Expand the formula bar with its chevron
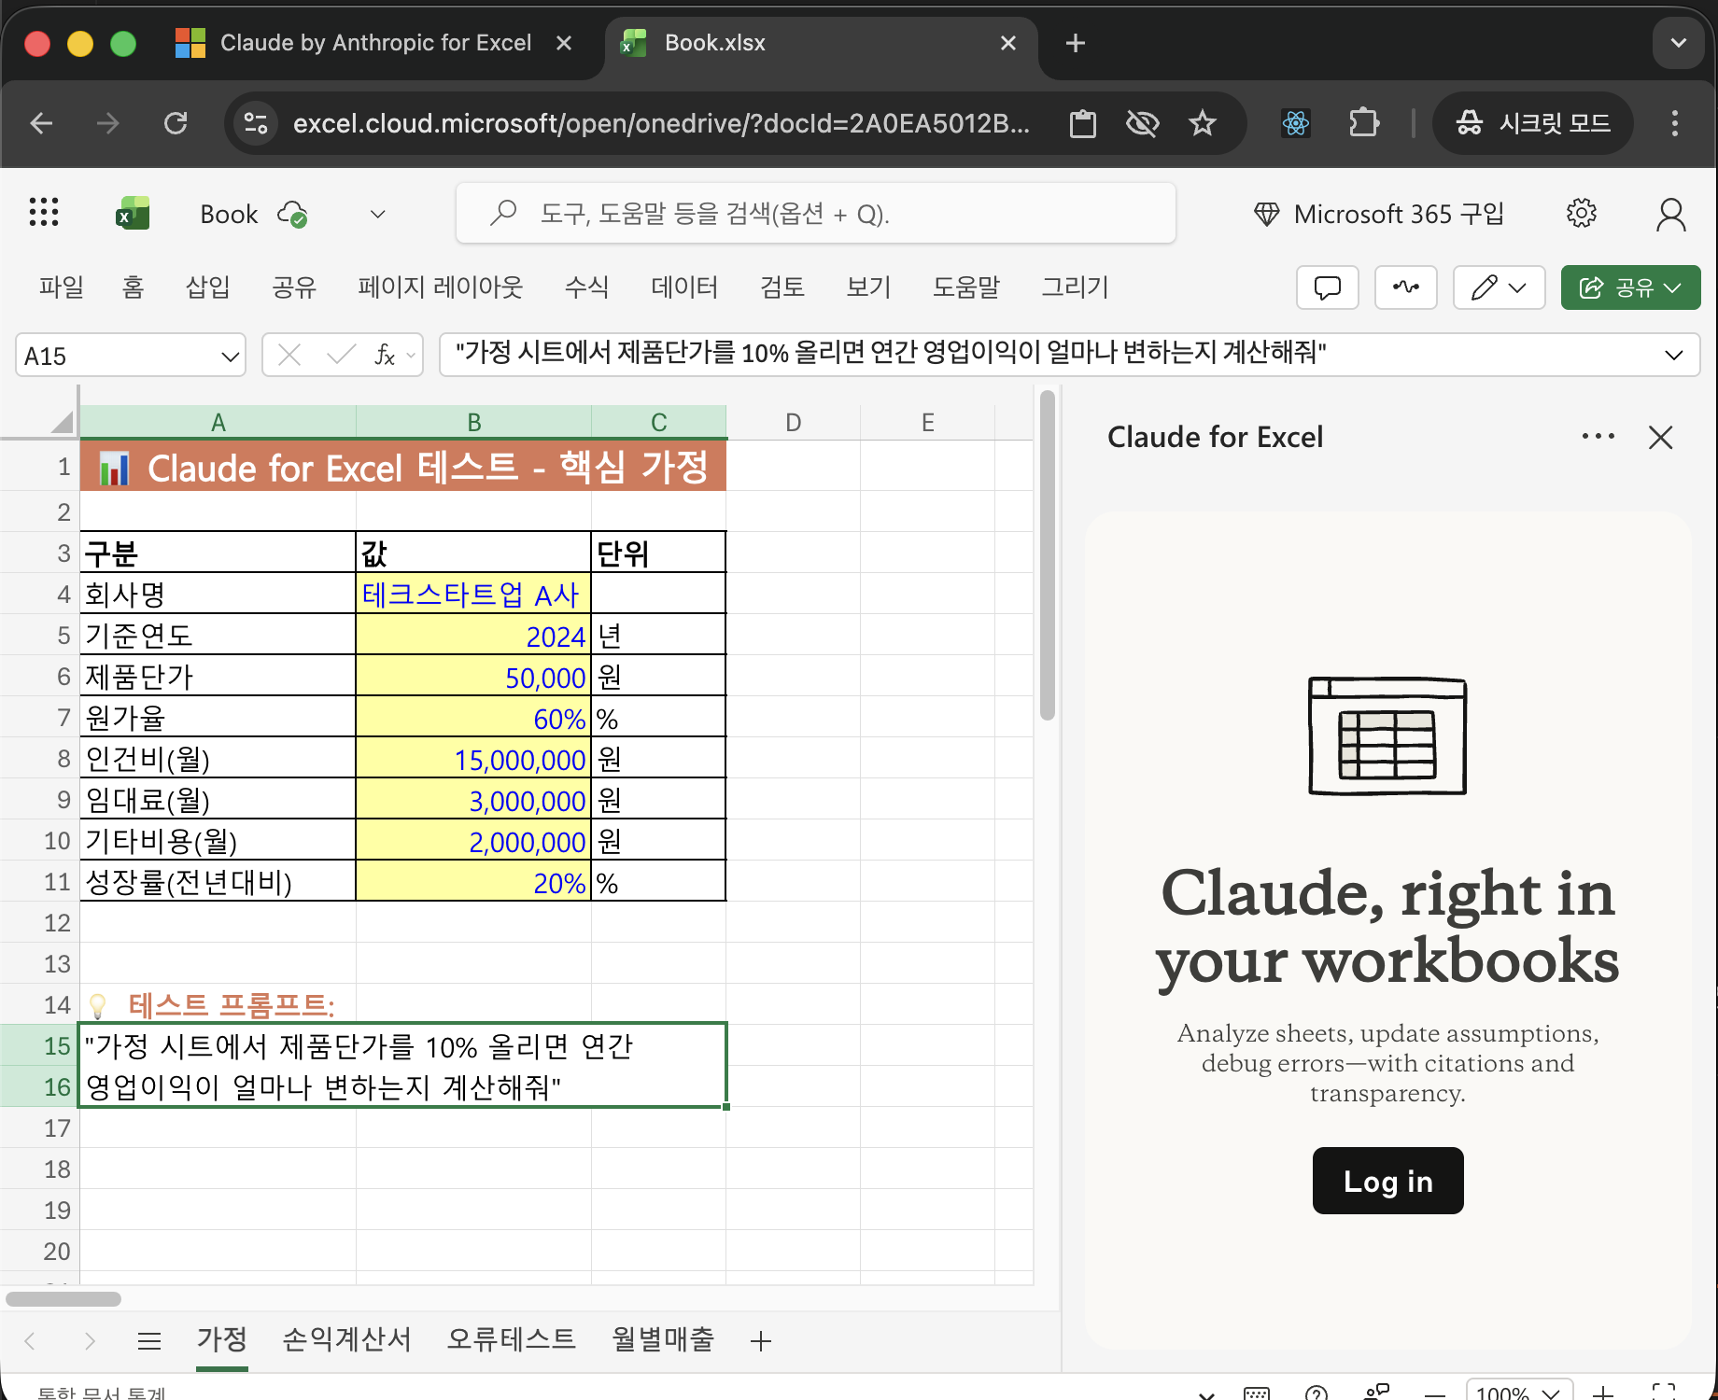 coord(1673,355)
